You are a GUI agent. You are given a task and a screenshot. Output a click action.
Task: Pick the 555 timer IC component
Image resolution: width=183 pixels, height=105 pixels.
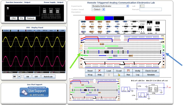(158, 30)
